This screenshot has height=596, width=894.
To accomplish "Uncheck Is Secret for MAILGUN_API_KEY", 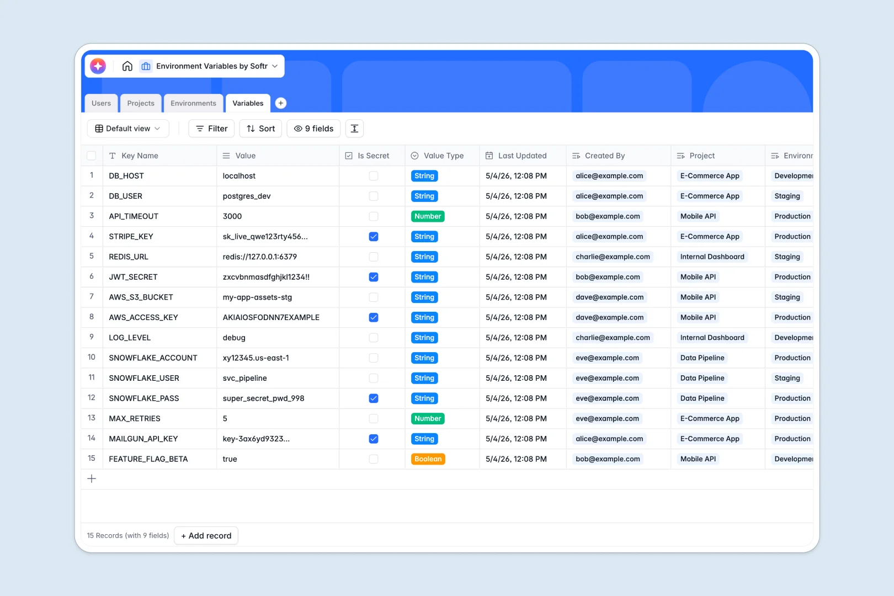I will pyautogui.click(x=374, y=439).
